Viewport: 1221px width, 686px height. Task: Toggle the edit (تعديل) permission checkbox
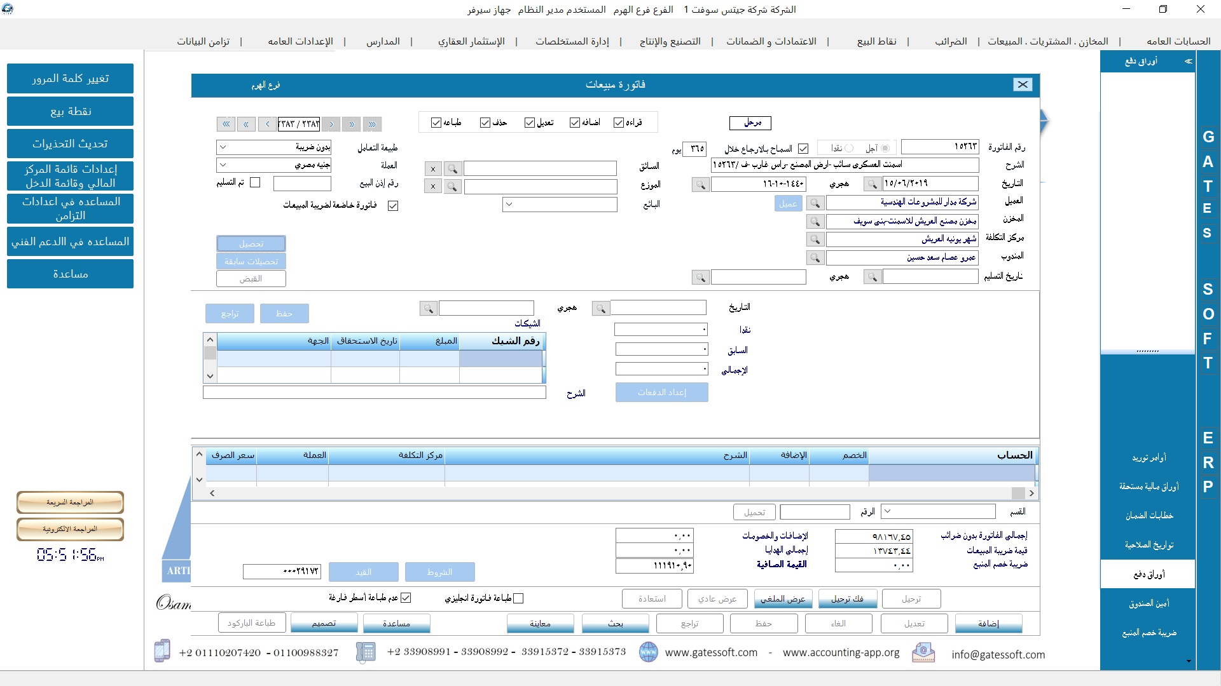pyautogui.click(x=530, y=123)
